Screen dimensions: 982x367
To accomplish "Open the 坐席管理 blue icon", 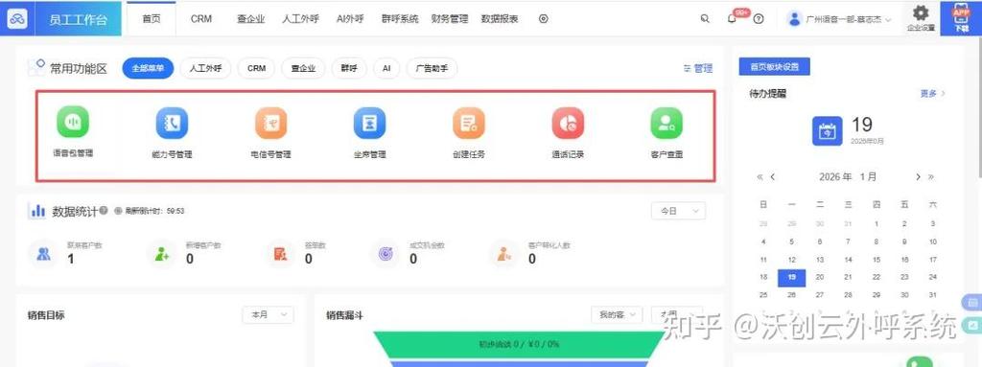I will pyautogui.click(x=369, y=123).
